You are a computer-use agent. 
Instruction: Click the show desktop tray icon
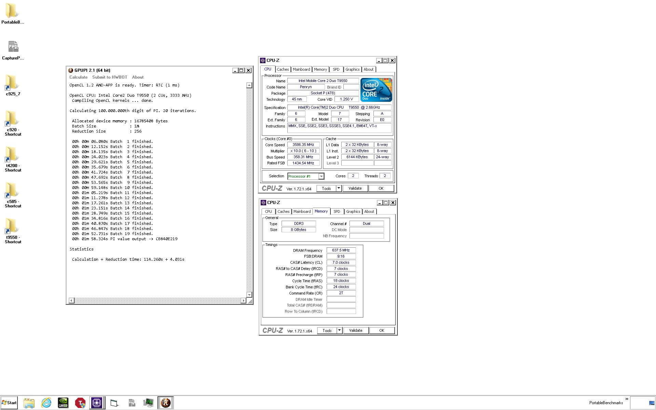(652, 403)
